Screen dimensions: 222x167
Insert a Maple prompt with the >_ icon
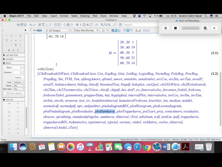pyautogui.click(x=46, y=25)
